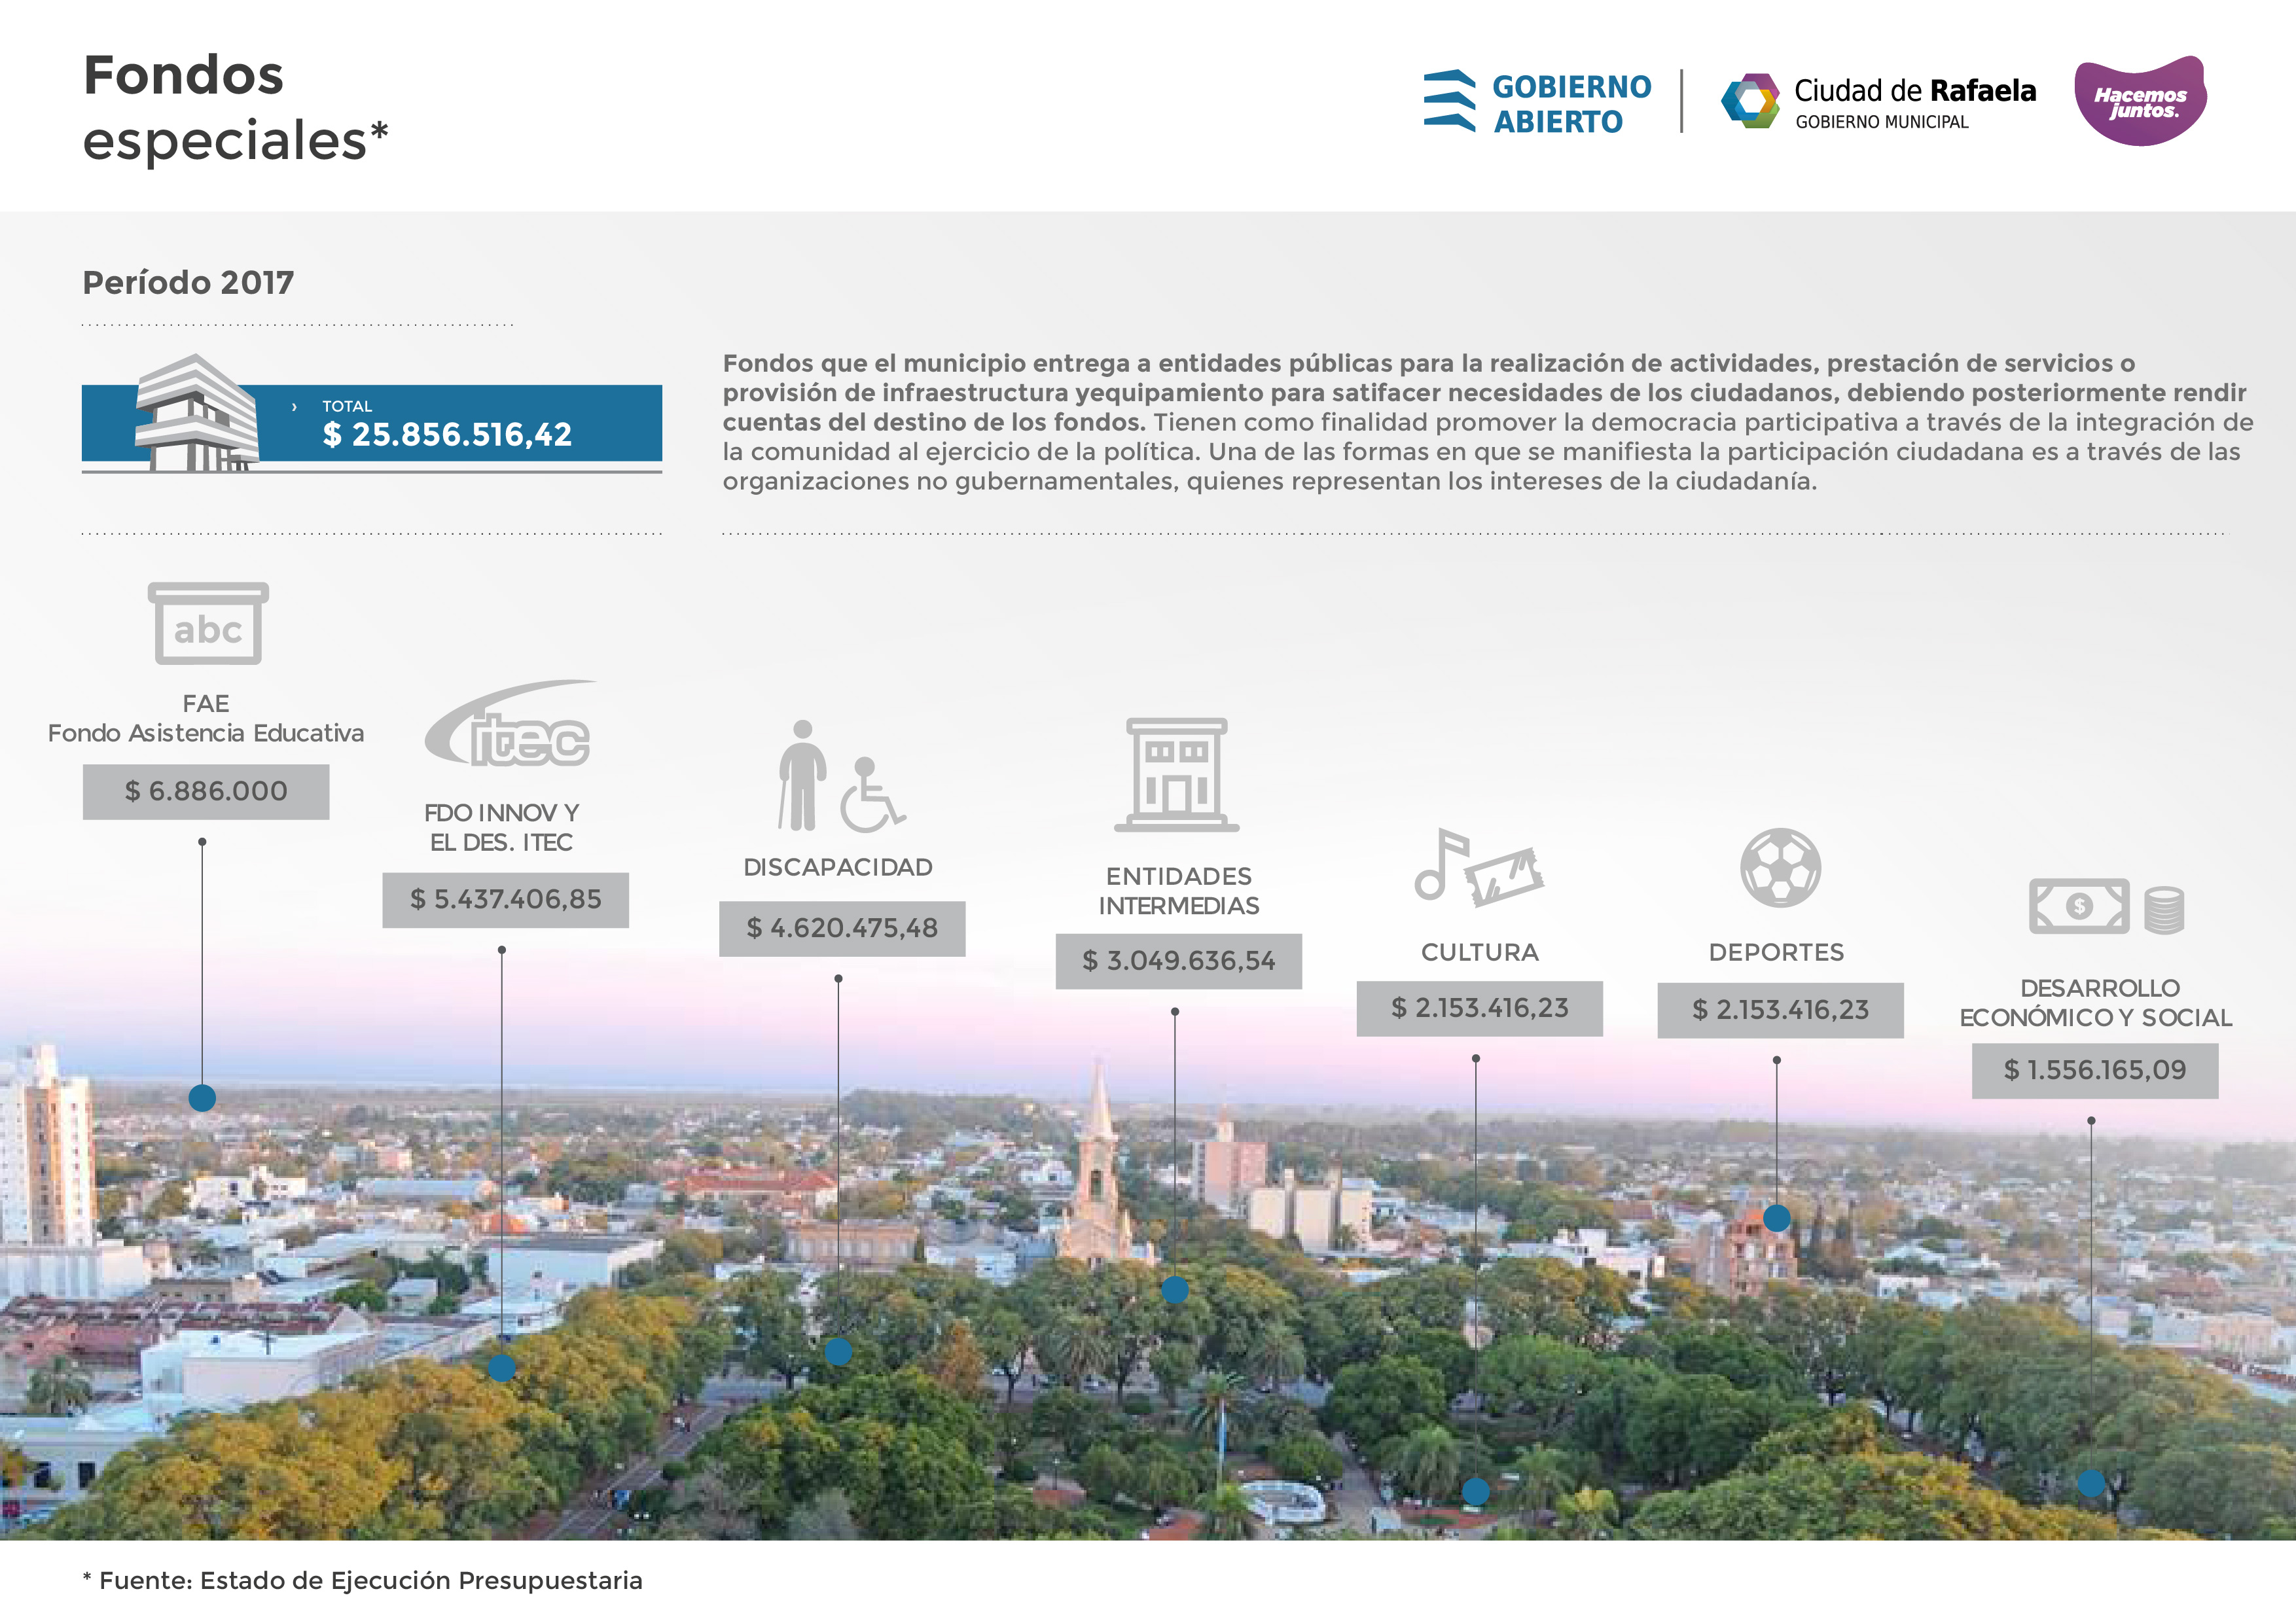Viewport: 2296px width, 1623px height.
Task: Click the abc blackboard icon above FAE
Action: coord(208,623)
